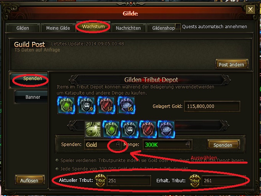This screenshot has height=196, width=261.
Task: Pick the green emblem in donation row
Action: click(x=111, y=129)
